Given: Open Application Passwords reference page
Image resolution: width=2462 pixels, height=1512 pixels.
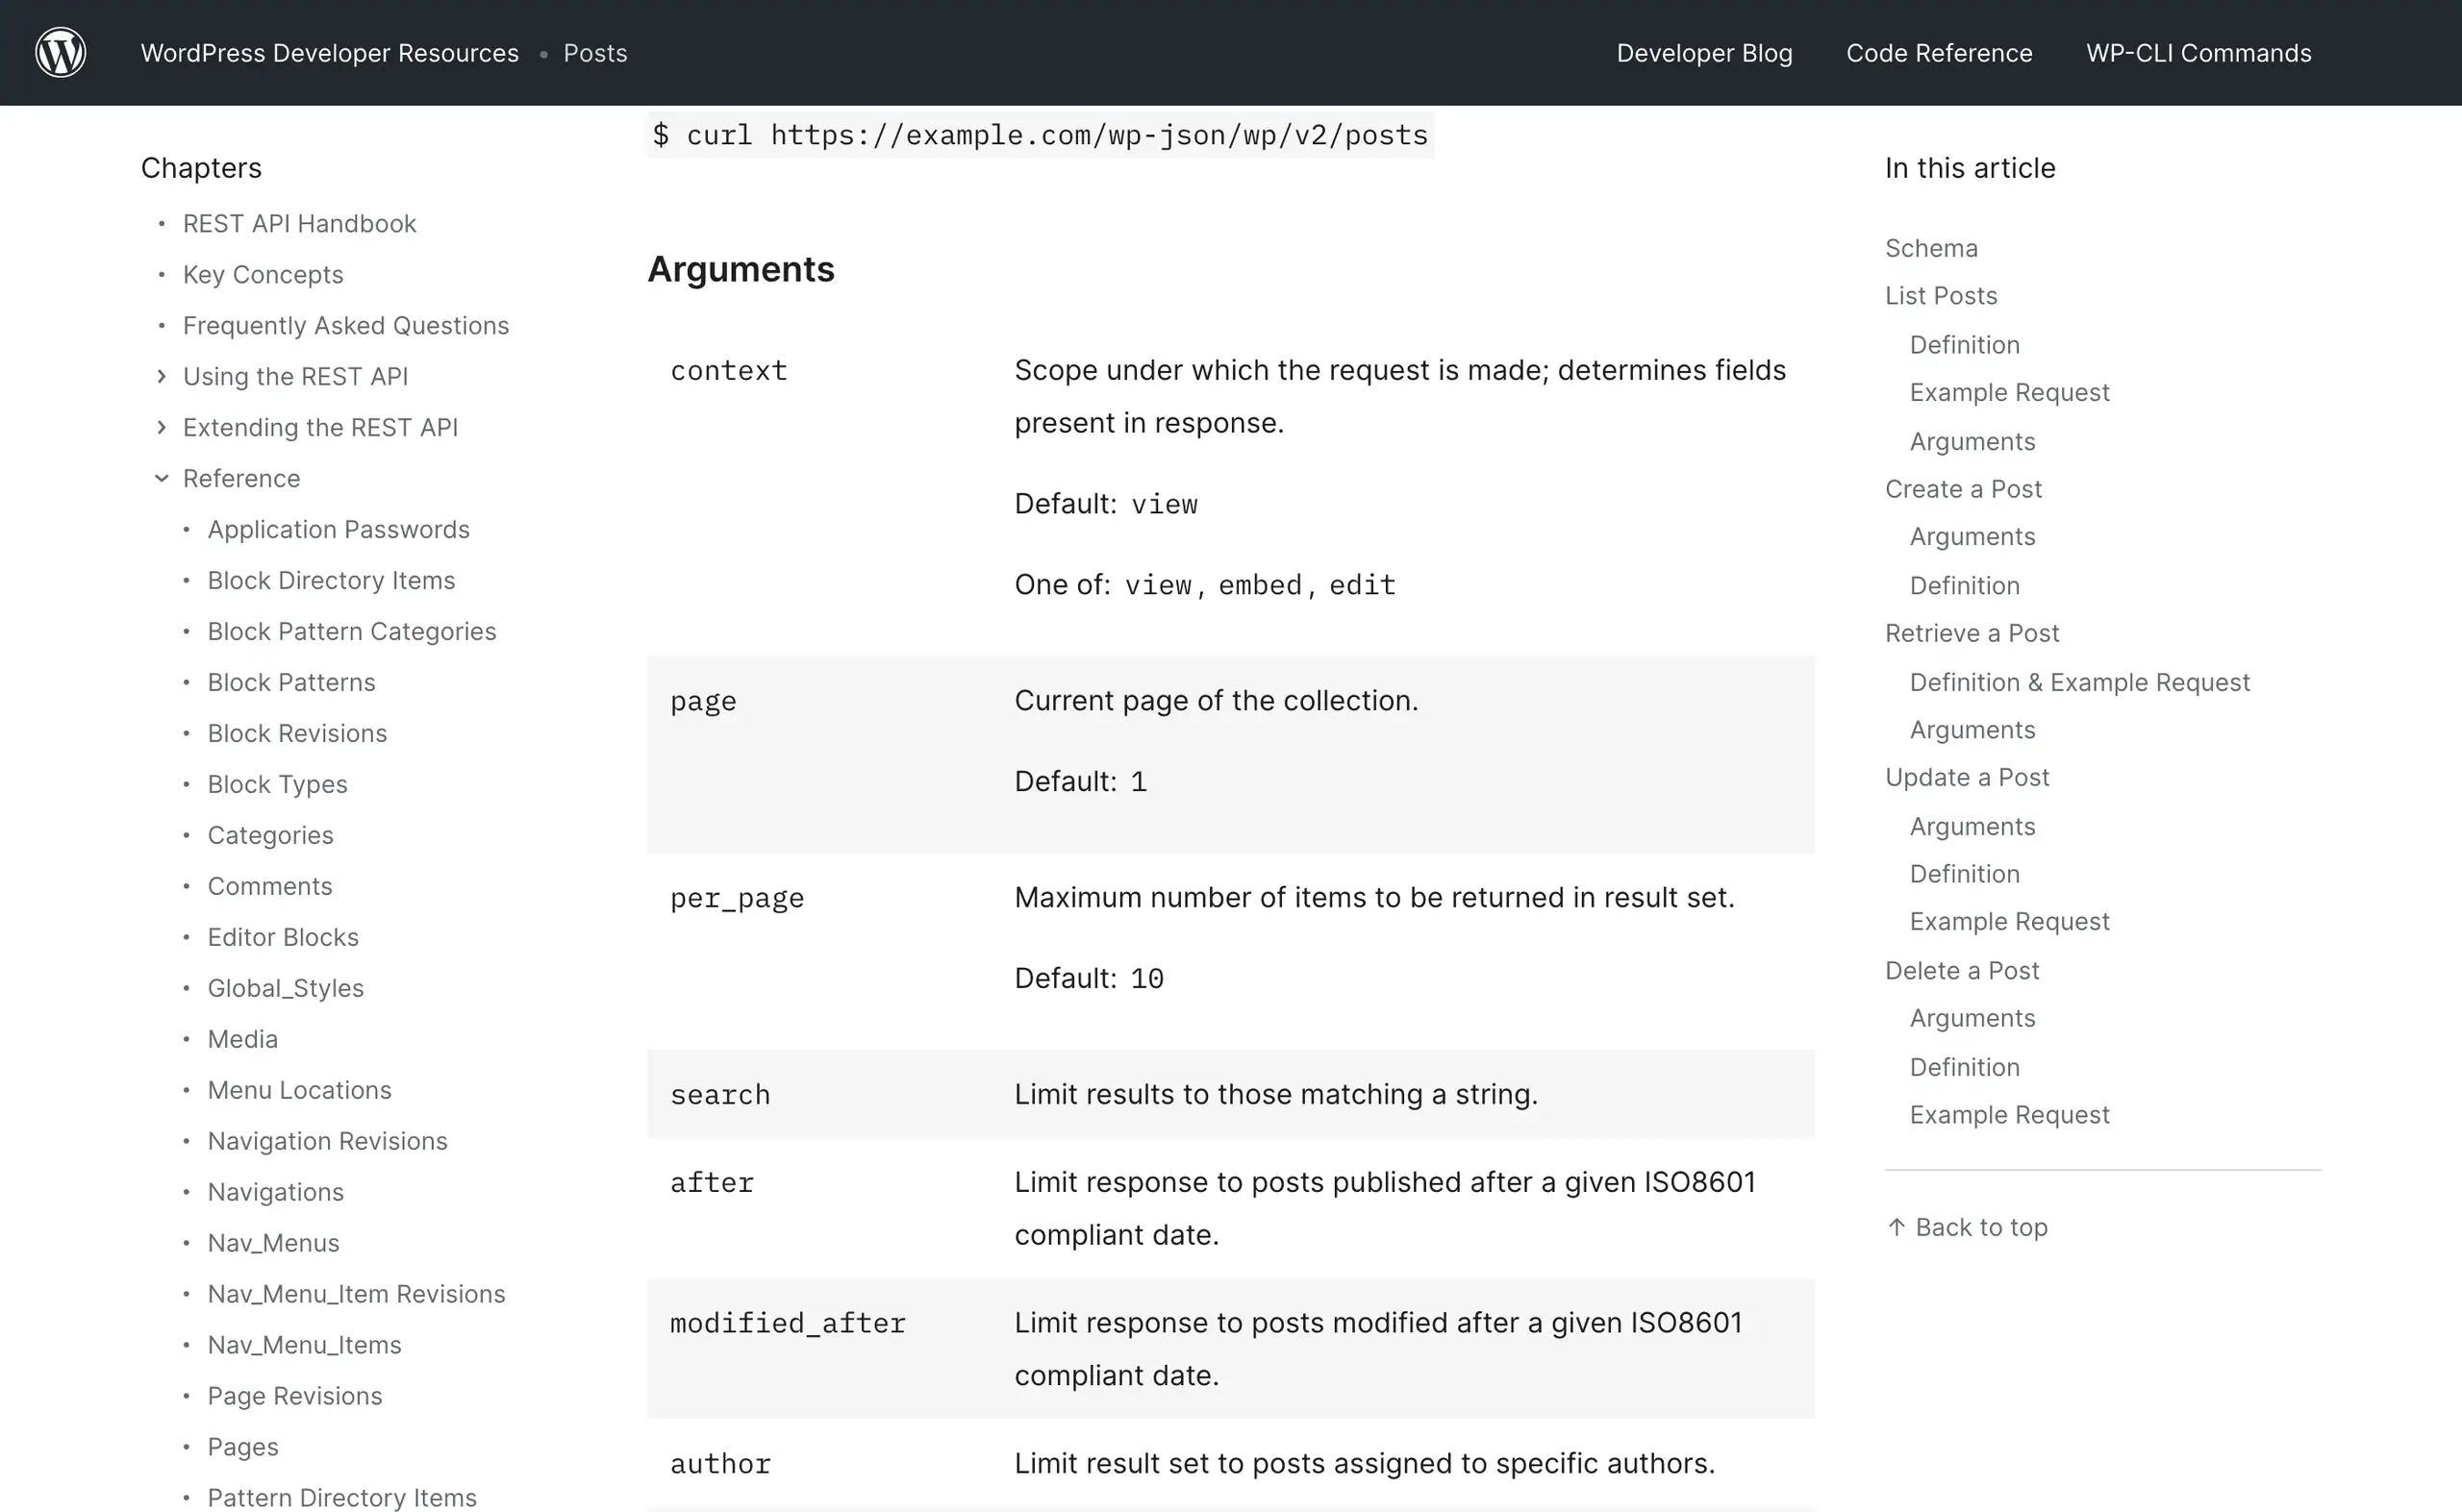Looking at the screenshot, I should click(x=339, y=529).
